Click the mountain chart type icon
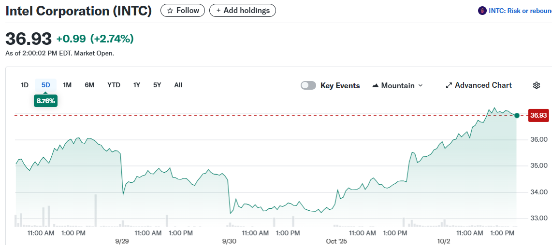 [376, 86]
